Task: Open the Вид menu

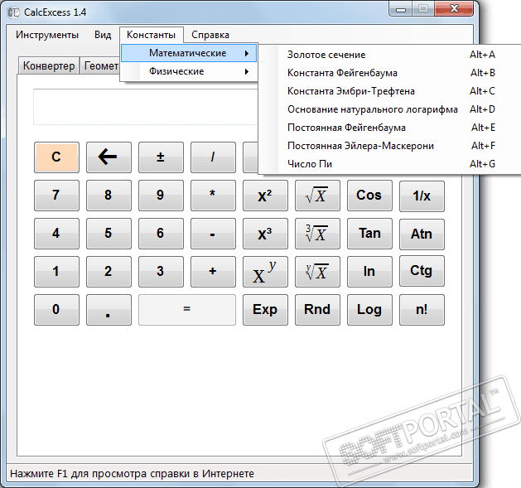Action: click(103, 35)
